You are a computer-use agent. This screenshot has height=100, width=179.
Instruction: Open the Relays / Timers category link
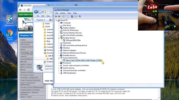(26, 97)
